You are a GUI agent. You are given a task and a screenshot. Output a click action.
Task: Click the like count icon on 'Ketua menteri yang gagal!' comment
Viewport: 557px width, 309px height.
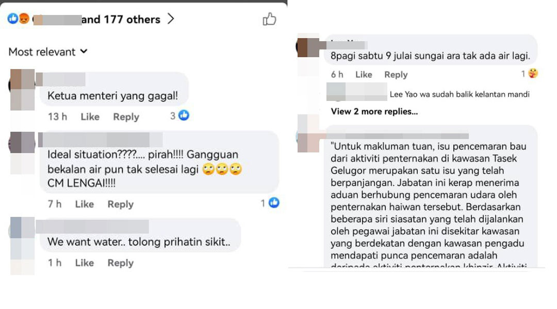(184, 115)
